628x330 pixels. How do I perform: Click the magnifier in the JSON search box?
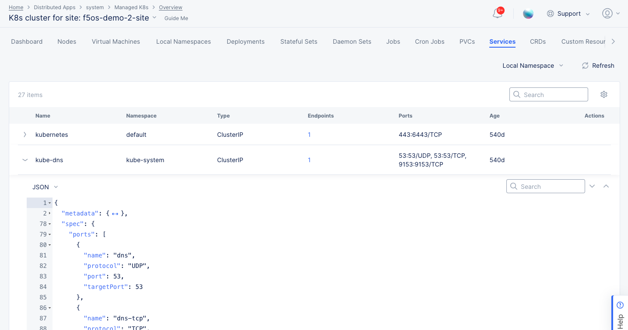[x=514, y=186]
